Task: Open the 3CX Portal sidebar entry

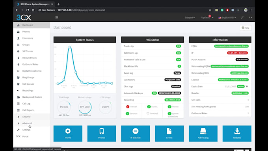Action: point(32,136)
